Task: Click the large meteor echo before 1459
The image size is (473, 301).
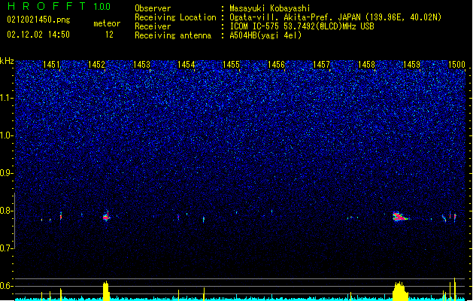Action: tap(399, 217)
